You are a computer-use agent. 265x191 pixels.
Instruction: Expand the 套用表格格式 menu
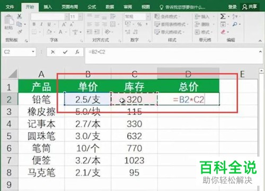click(171, 24)
